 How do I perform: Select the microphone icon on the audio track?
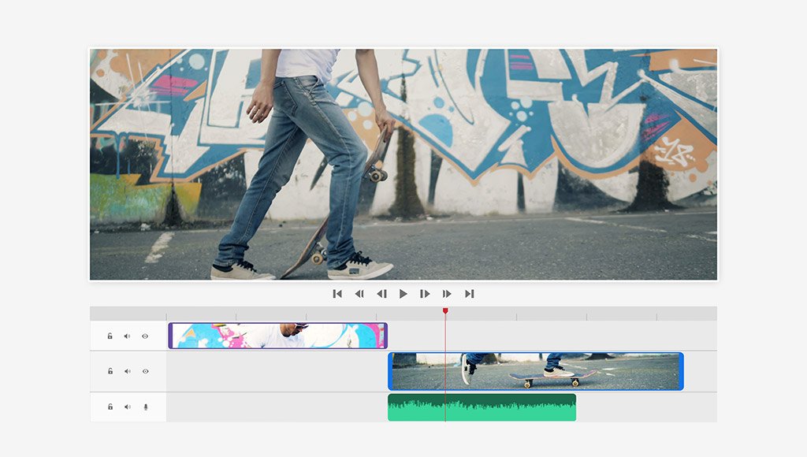point(144,407)
